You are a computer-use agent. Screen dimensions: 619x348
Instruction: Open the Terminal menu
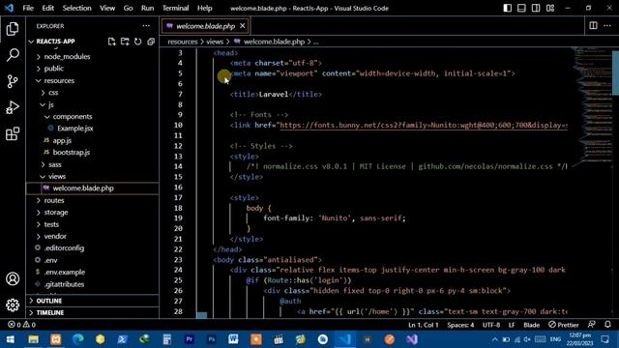click(x=175, y=8)
